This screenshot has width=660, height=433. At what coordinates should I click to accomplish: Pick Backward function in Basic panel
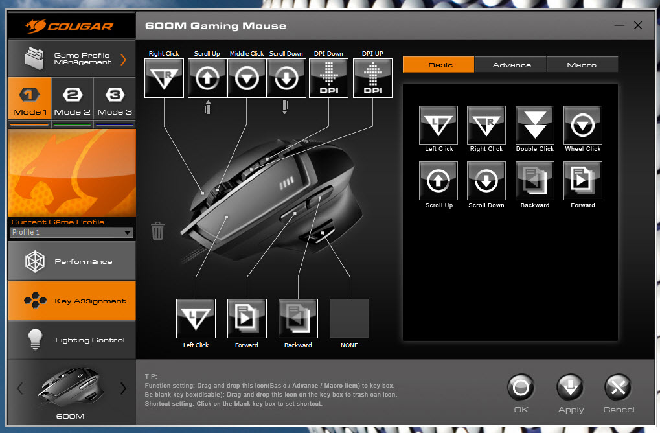click(535, 181)
